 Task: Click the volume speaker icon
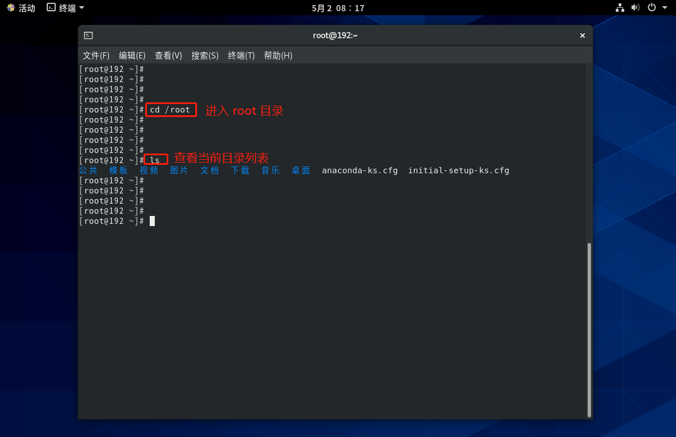coord(635,8)
